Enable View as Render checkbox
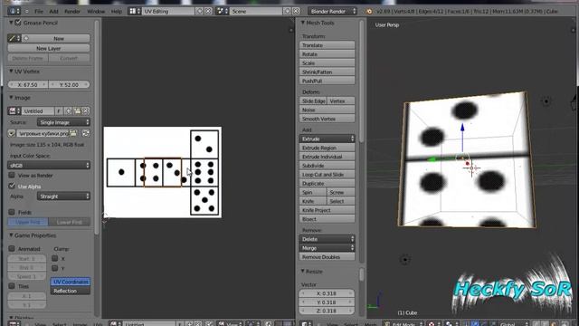 pyautogui.click(x=12, y=175)
